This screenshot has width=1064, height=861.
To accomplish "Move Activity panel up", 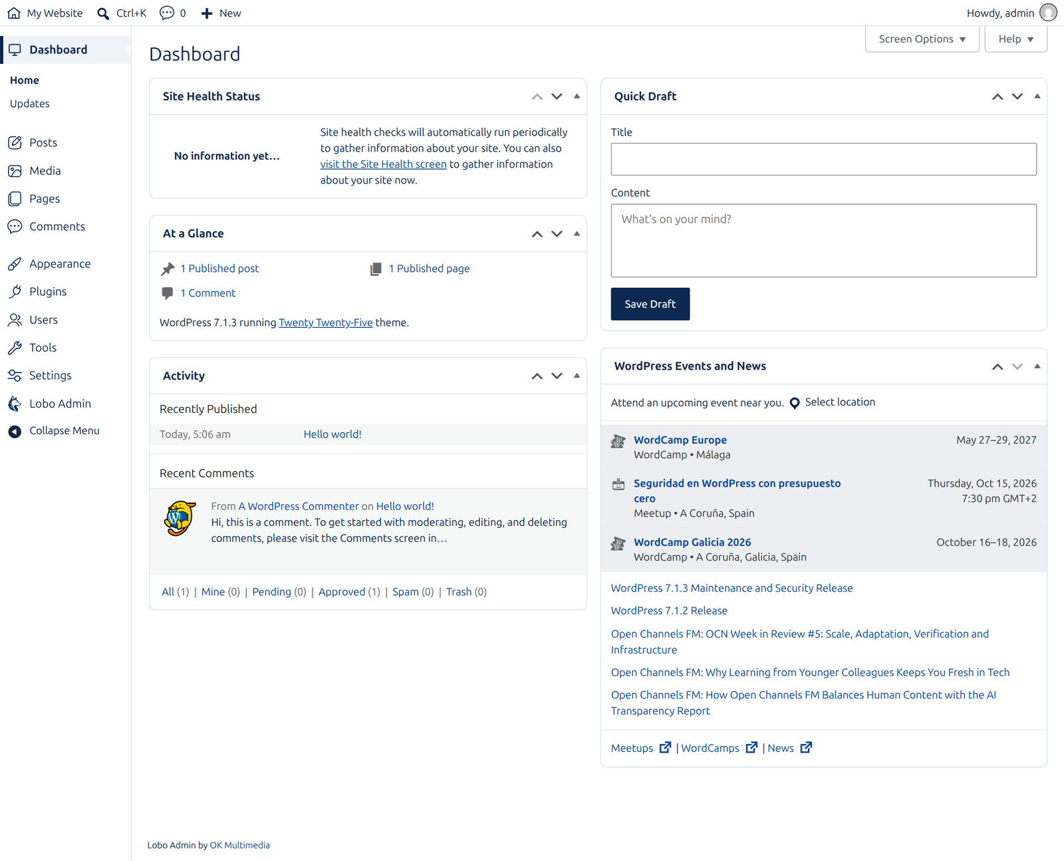I will click(537, 376).
